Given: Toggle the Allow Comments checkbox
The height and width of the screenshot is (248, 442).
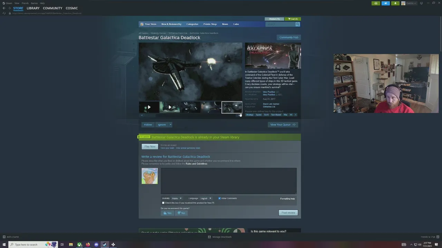Looking at the screenshot, I should point(219,198).
